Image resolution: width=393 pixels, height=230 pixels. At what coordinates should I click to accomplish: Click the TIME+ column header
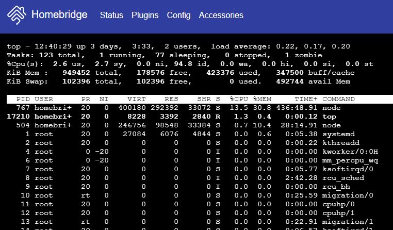(306, 99)
